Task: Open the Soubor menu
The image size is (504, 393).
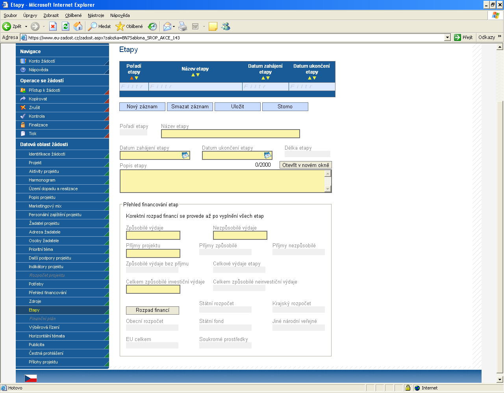Action: [x=10, y=15]
